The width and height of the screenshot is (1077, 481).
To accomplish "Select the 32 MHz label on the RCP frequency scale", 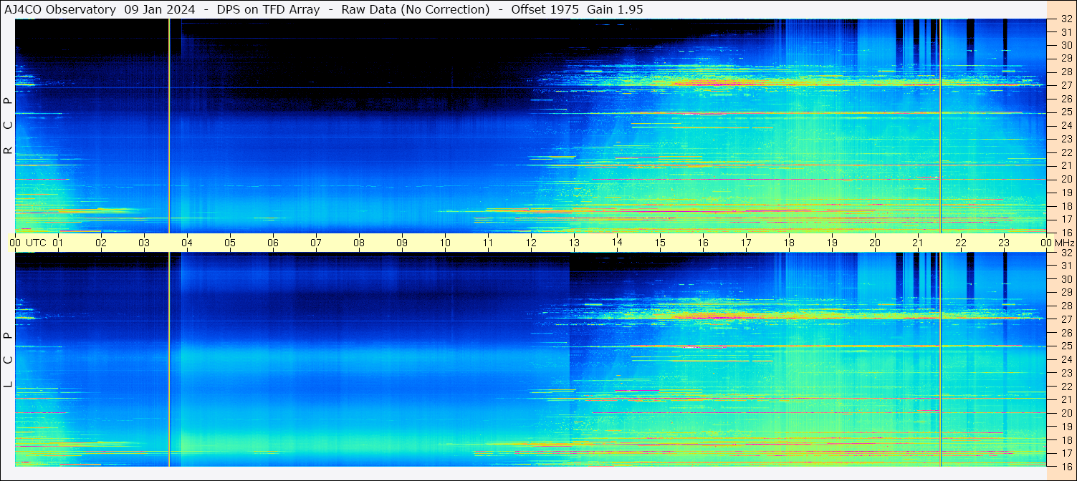I will point(1066,20).
